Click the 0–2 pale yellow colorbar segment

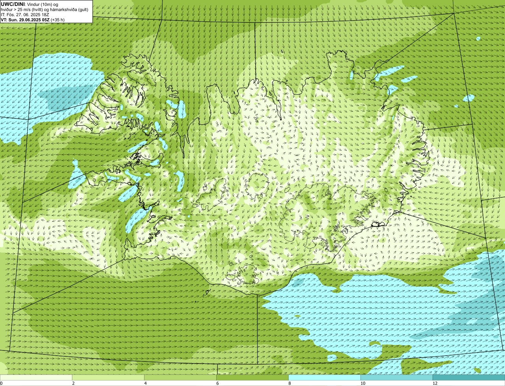point(36,378)
